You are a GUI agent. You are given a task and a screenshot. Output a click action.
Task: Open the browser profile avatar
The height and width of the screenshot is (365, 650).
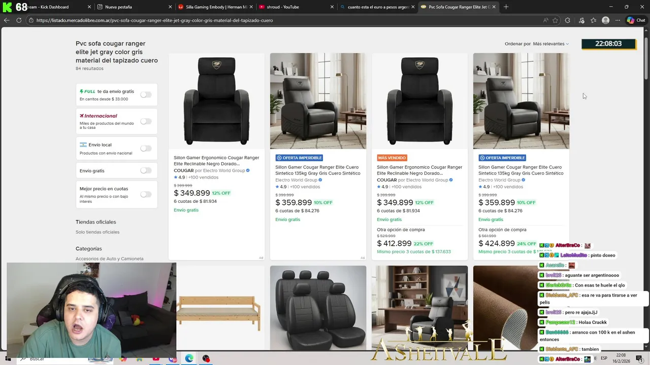click(x=605, y=20)
